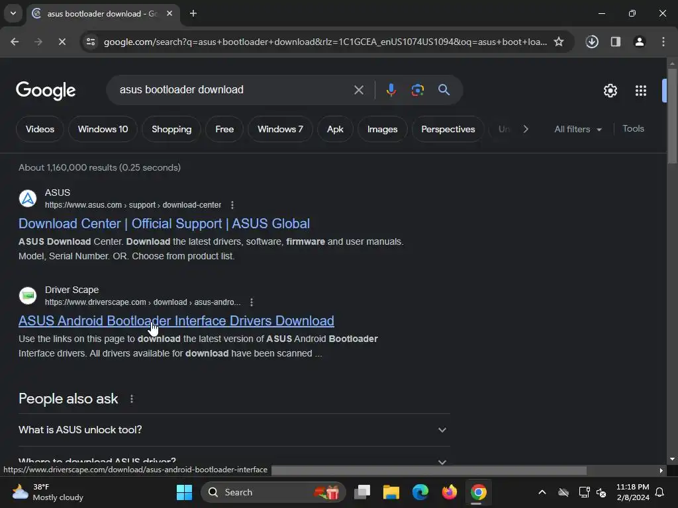
Task: Open a new browser tab
Action: tap(193, 13)
